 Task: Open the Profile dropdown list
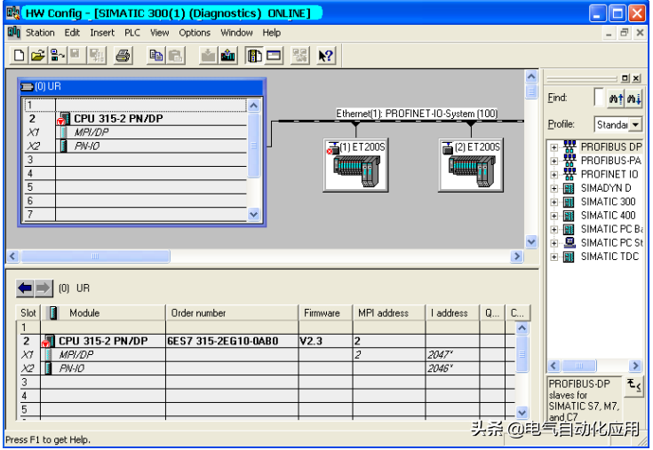(635, 125)
